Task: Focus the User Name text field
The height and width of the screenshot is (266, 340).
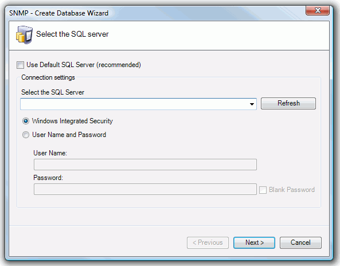Action: (x=145, y=165)
